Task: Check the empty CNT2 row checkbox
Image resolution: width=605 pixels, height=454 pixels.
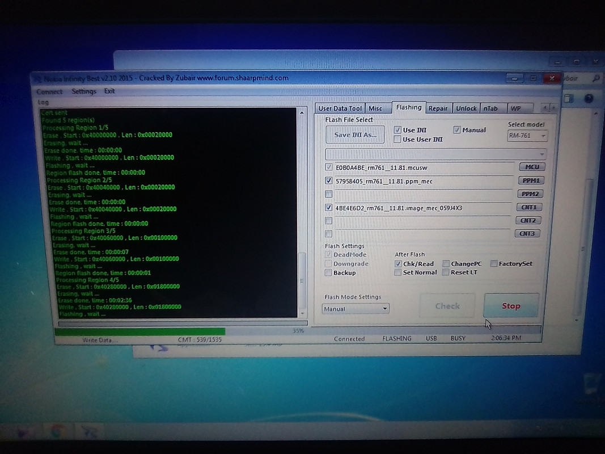Action: (328, 220)
